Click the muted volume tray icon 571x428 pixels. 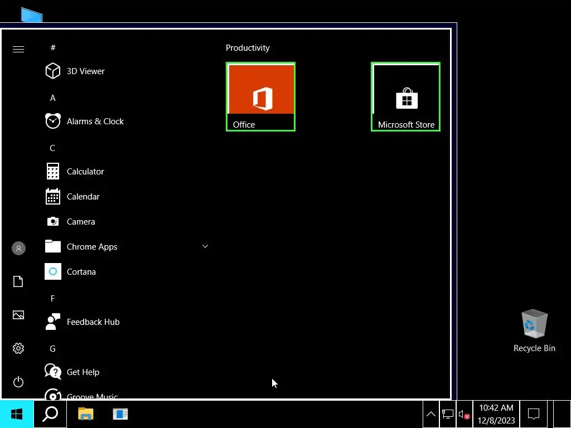tap(464, 414)
